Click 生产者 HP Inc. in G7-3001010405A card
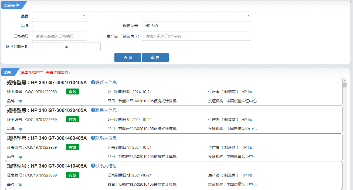This screenshot has height=190, width=353. (x=231, y=92)
